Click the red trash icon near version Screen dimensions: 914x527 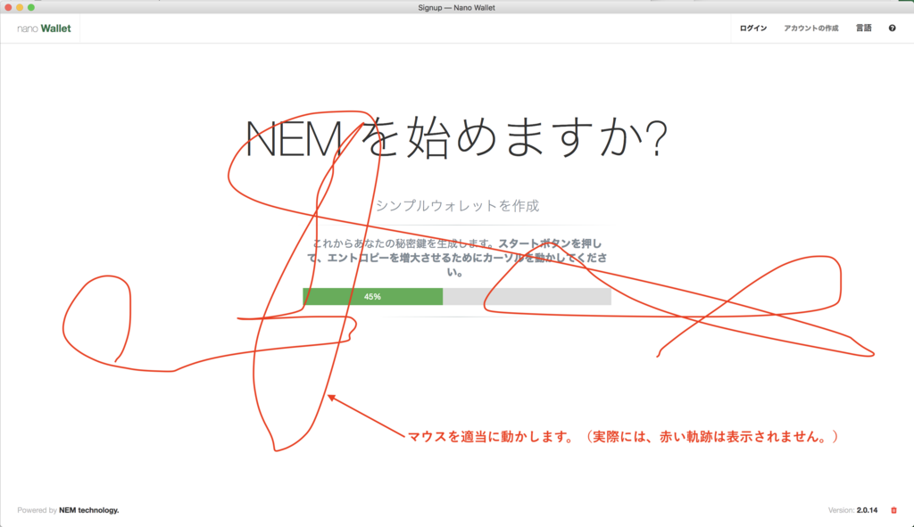[893, 510]
